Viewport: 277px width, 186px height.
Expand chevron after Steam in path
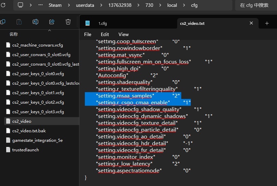pyautogui.click(x=69, y=5)
